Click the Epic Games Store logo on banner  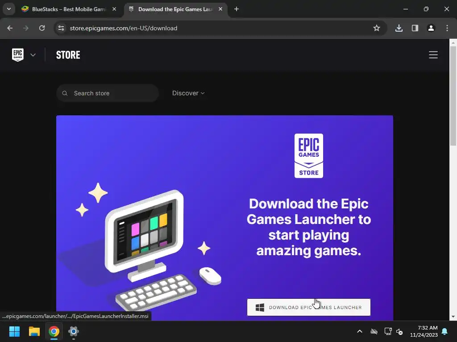(x=309, y=155)
